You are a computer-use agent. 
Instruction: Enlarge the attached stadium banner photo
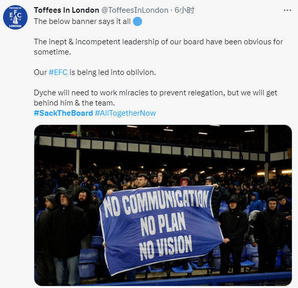click(x=163, y=205)
